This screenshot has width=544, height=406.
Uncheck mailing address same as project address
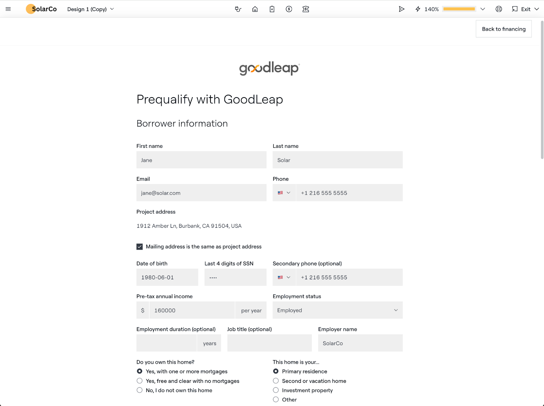(140, 247)
